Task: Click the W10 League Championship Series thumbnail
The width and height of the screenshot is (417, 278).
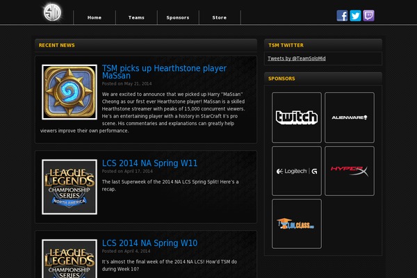Action: click(x=69, y=259)
